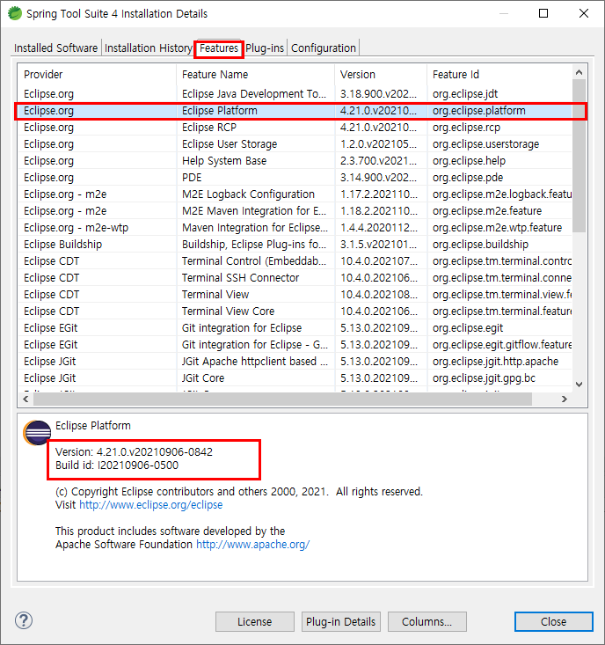Select the Eclipse Platform row
Image resolution: width=605 pixels, height=645 pixels.
tap(295, 111)
